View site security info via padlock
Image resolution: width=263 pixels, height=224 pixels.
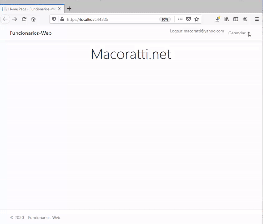pos(62,19)
